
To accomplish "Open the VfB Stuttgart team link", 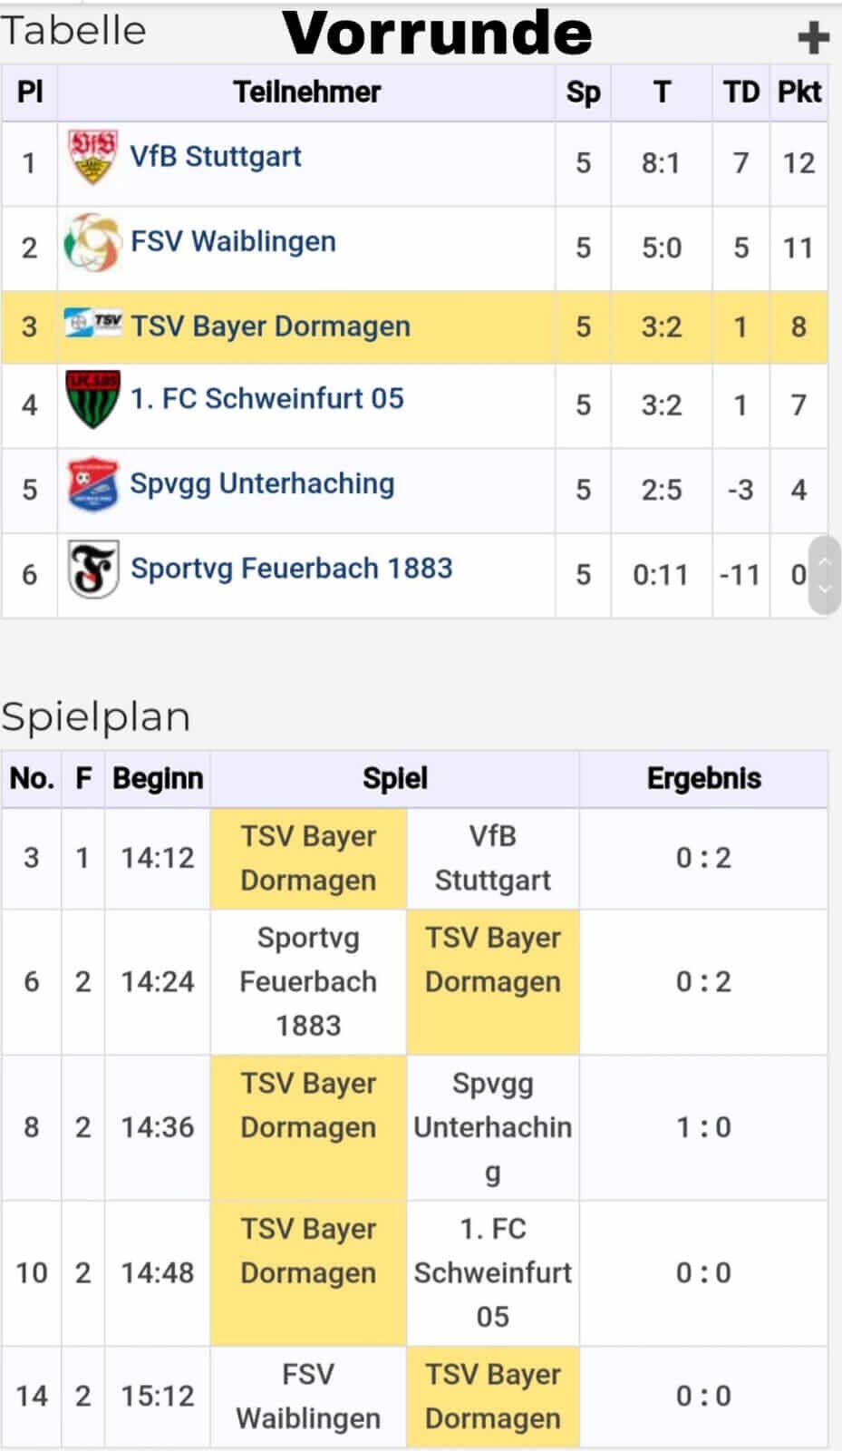I will click(216, 156).
